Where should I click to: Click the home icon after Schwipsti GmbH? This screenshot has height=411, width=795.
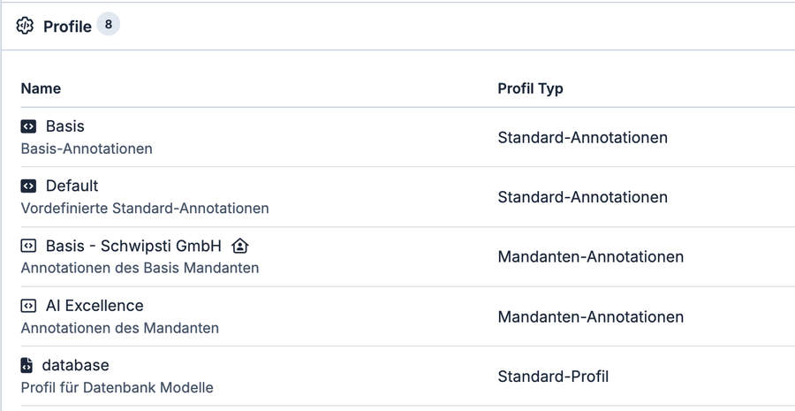[239, 246]
